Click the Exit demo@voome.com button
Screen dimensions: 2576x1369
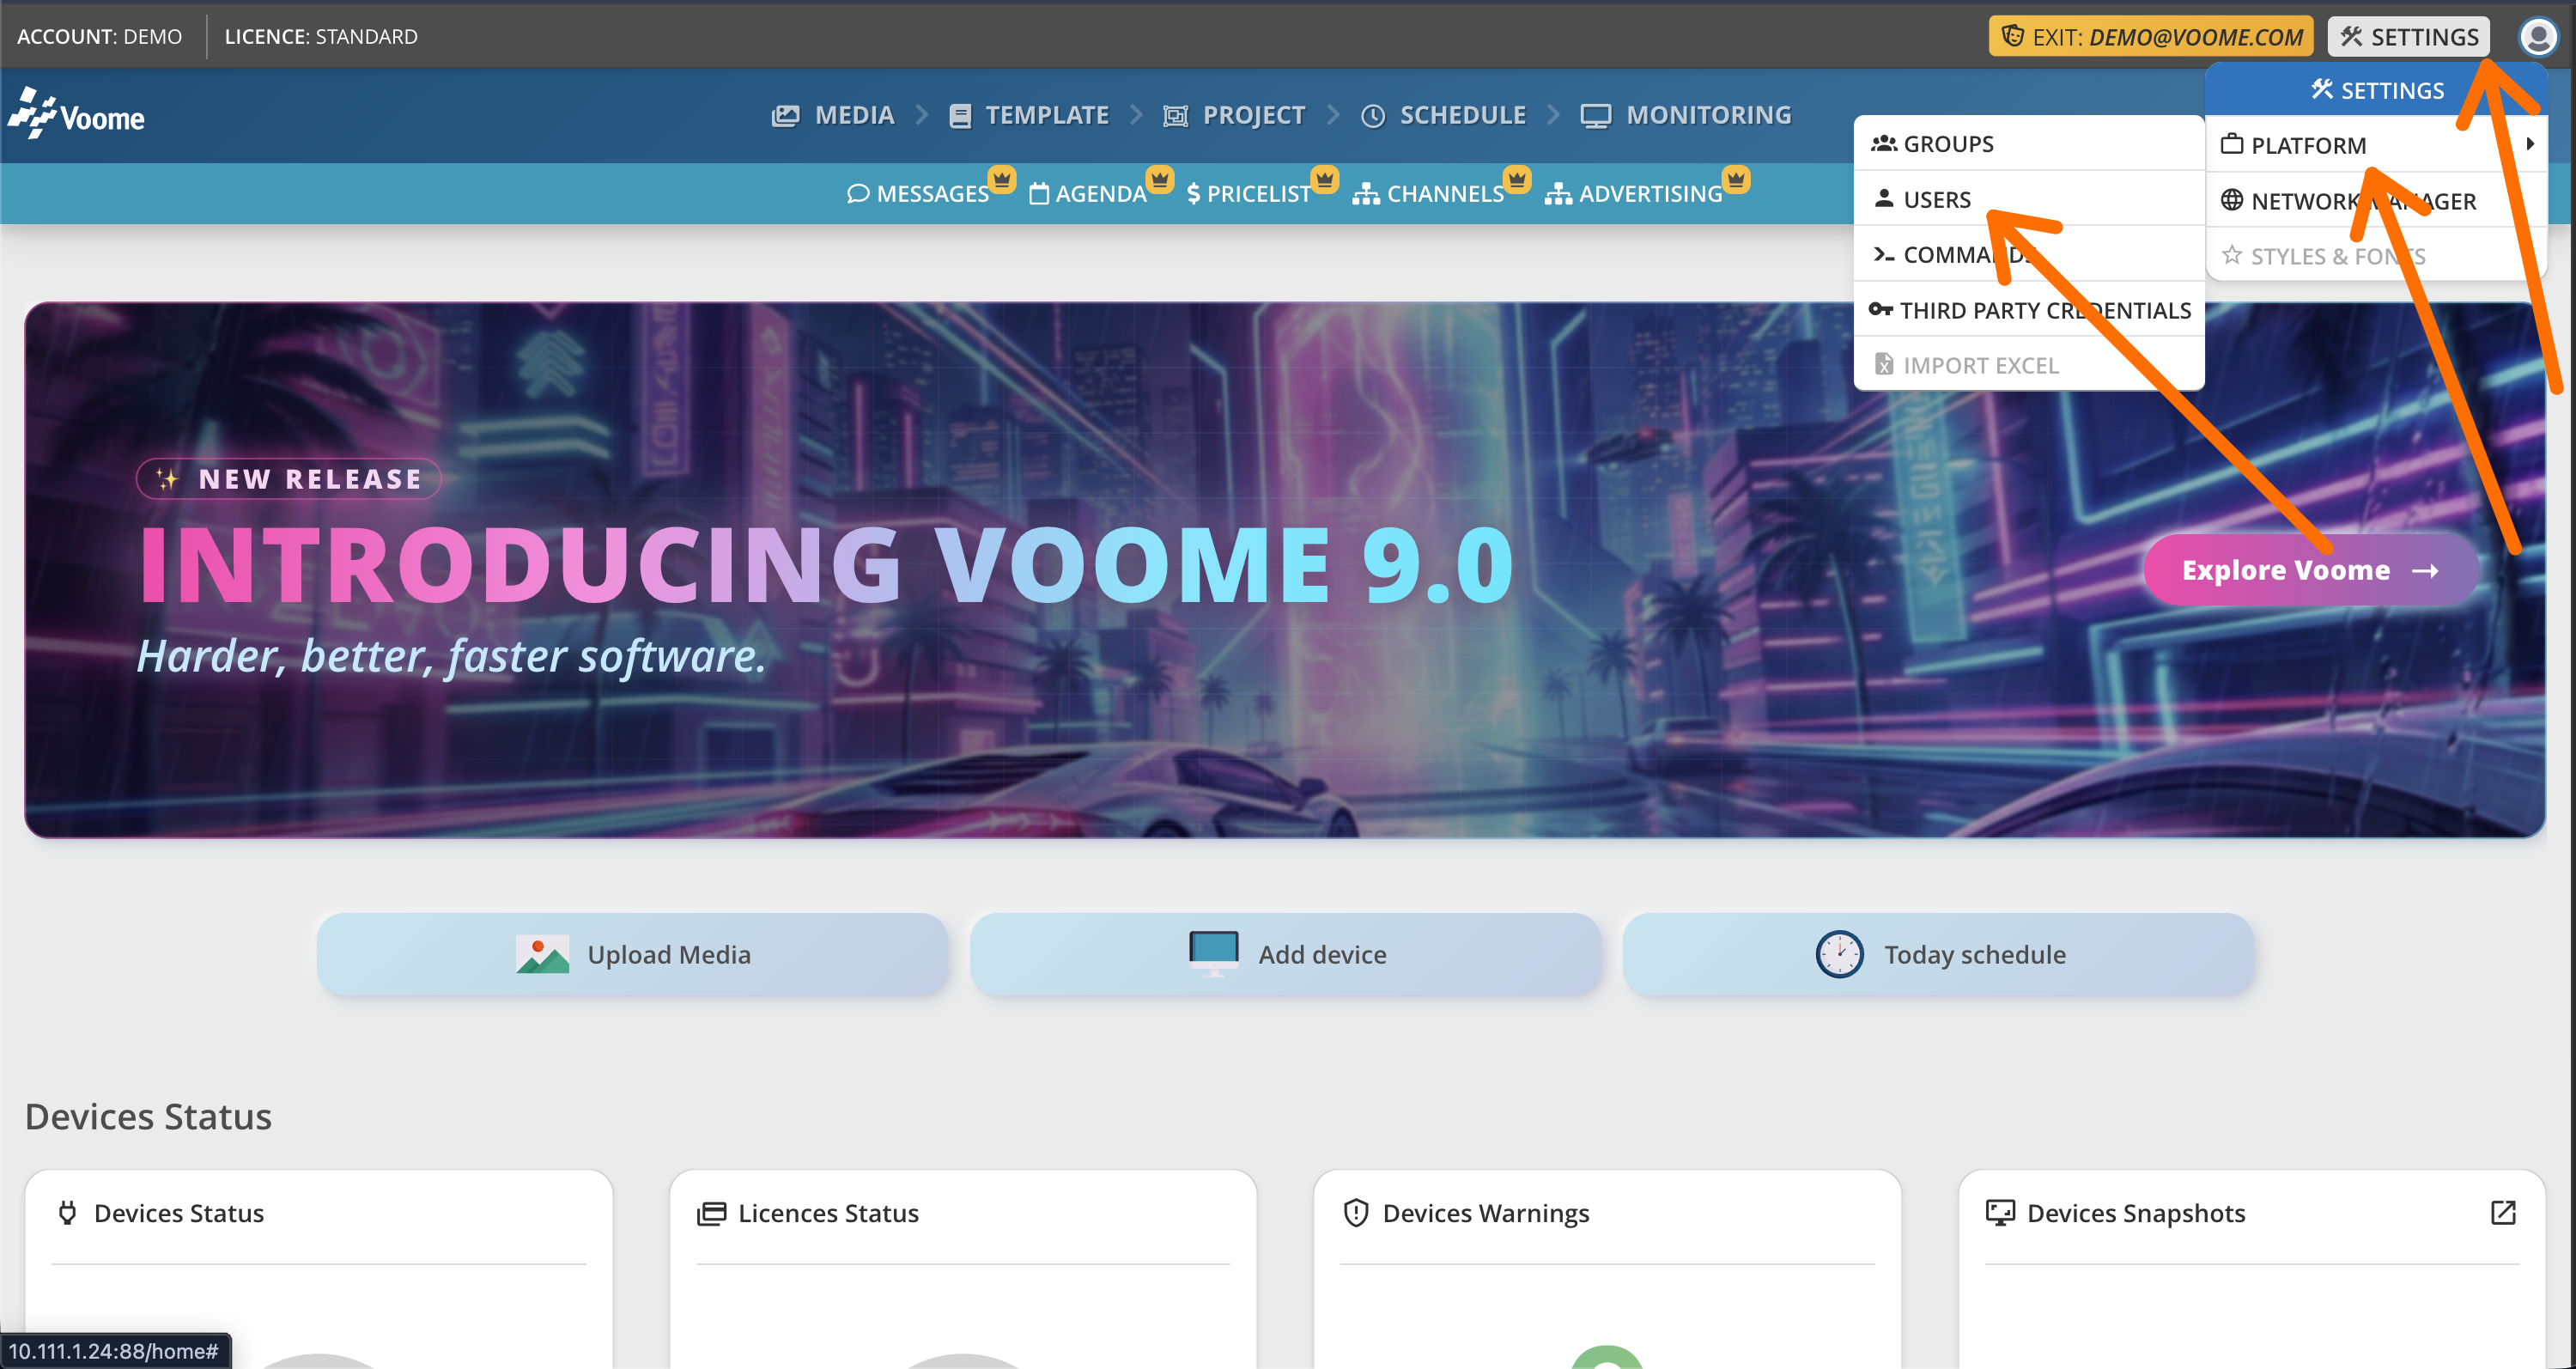click(x=2150, y=37)
